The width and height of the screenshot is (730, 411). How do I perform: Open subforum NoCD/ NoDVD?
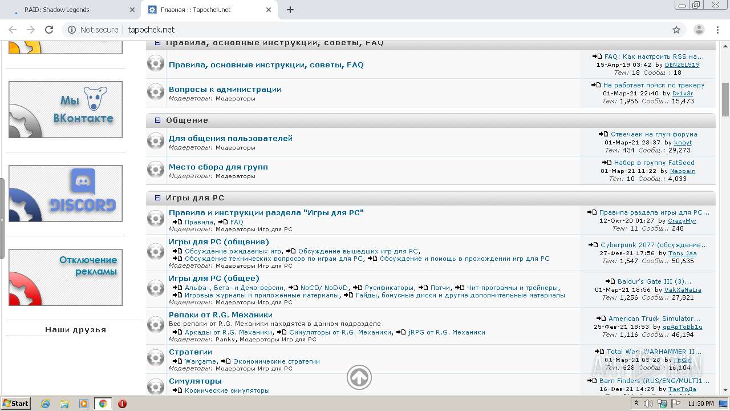click(x=325, y=288)
